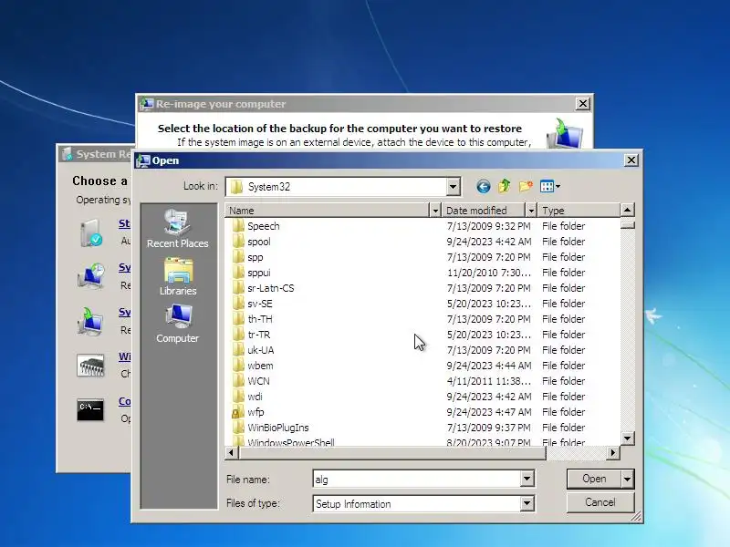Click the Open button
Screen dimensions: 730x547
594,479
